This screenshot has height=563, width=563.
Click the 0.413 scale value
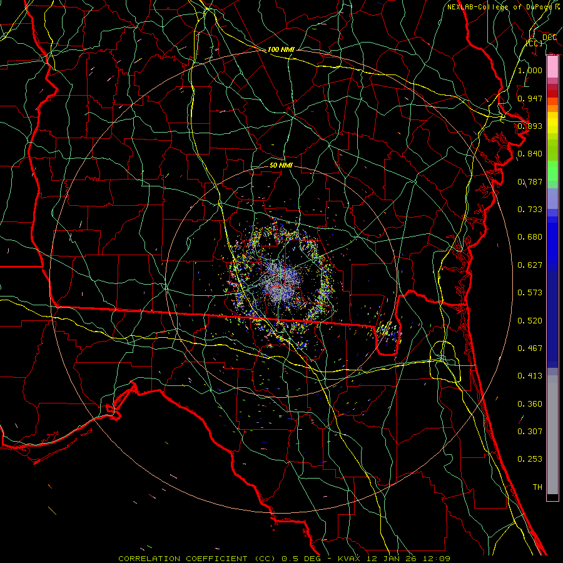coord(530,376)
